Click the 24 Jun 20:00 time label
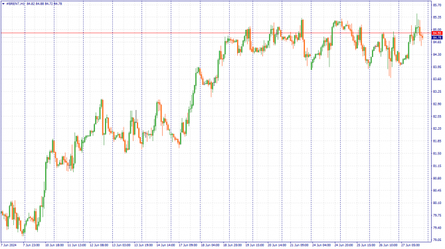445x249 pixels. tap(343, 245)
